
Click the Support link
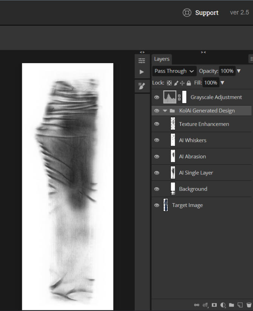point(207,13)
